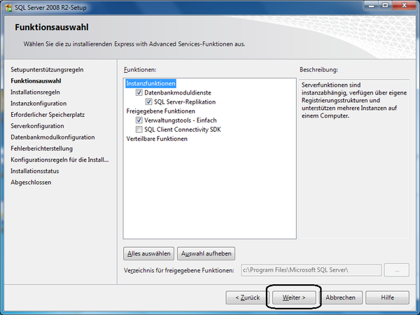Screen dimensions: 420x315
Task: Select Installationsregeln step in sidebar
Action: click(35, 92)
